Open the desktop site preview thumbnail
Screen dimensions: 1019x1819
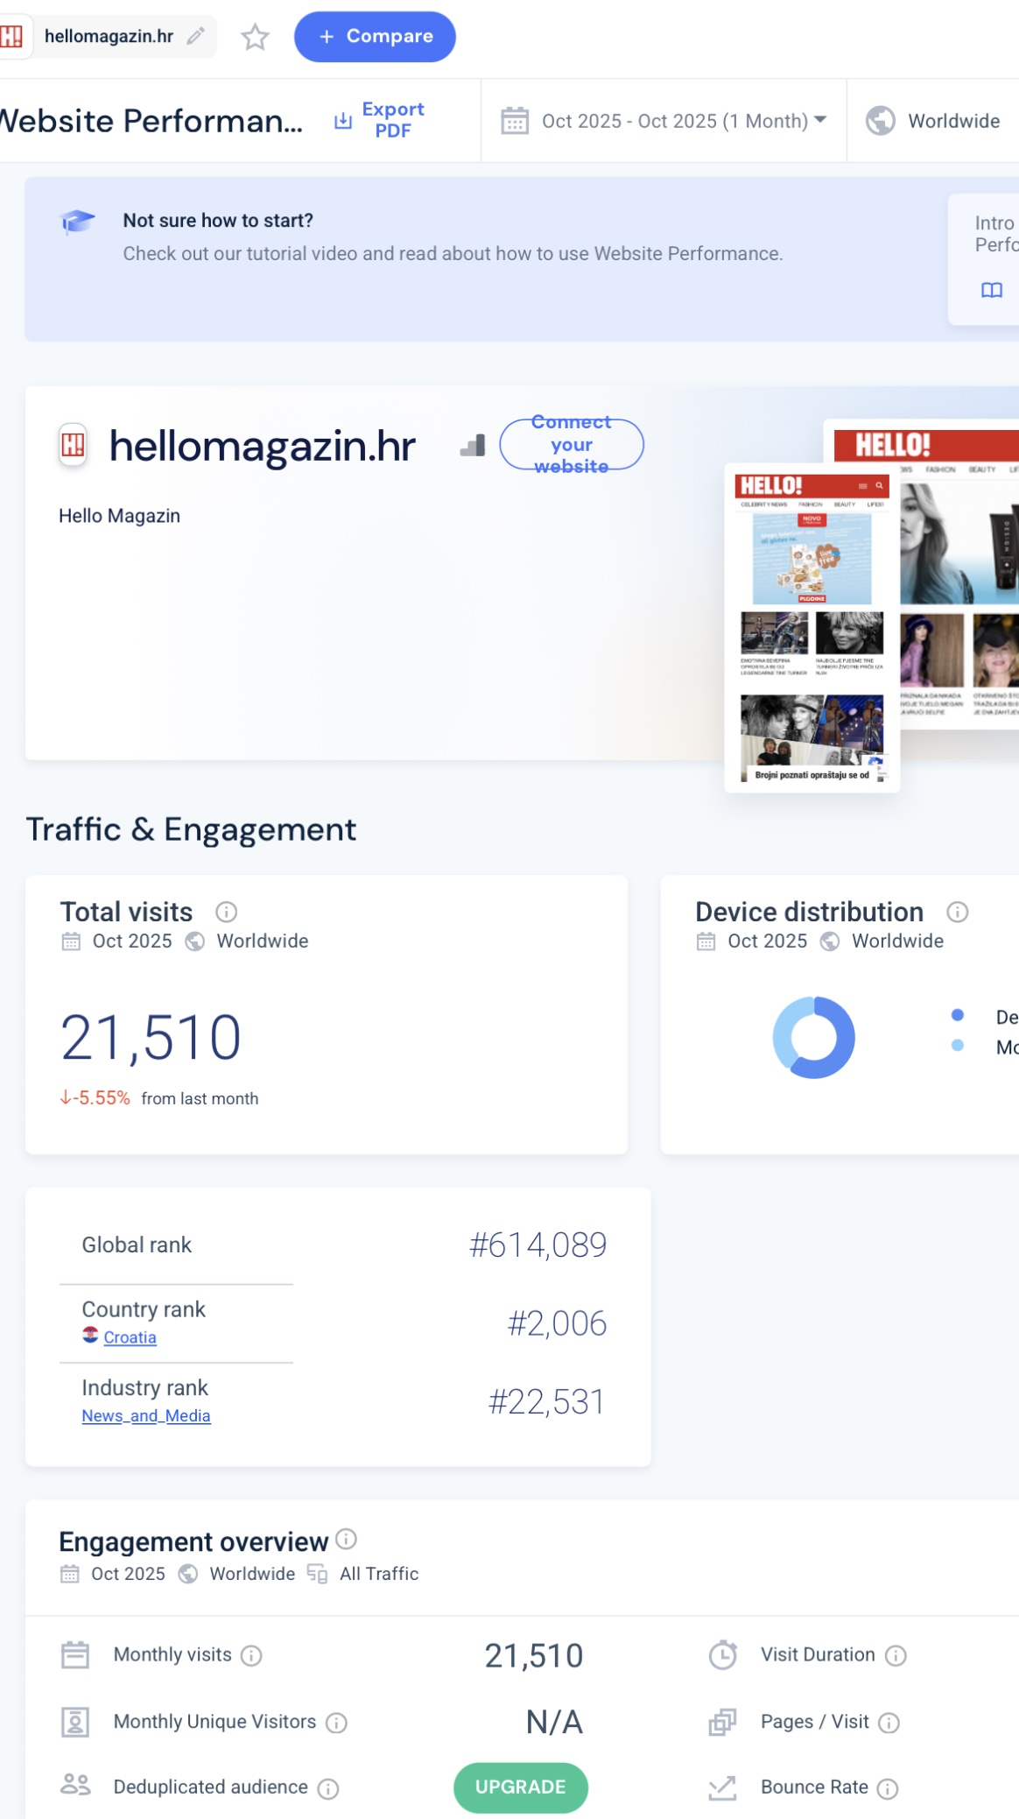point(959,574)
